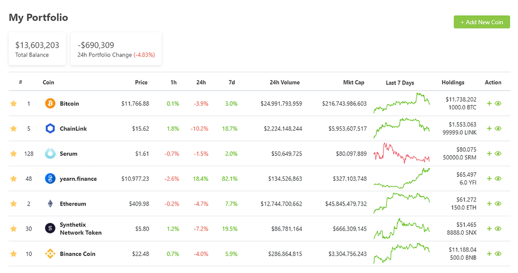Click the Serum coin logo
Screen dimensions: 518x273
coord(50,153)
